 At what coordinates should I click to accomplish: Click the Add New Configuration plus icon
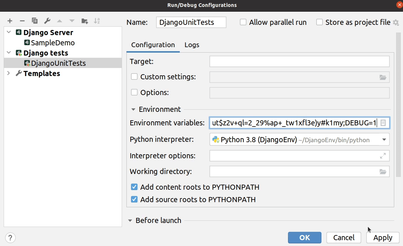pyautogui.click(x=10, y=21)
